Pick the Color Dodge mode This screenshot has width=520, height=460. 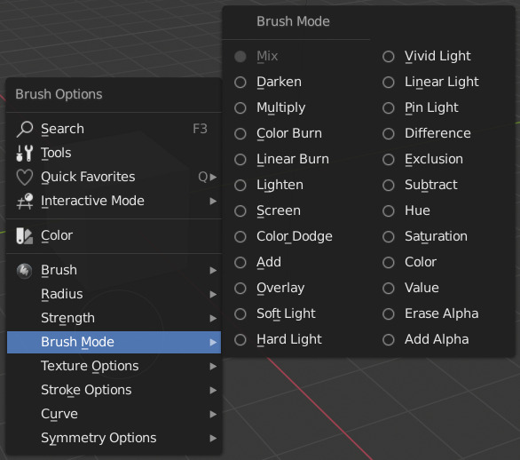[x=296, y=236]
